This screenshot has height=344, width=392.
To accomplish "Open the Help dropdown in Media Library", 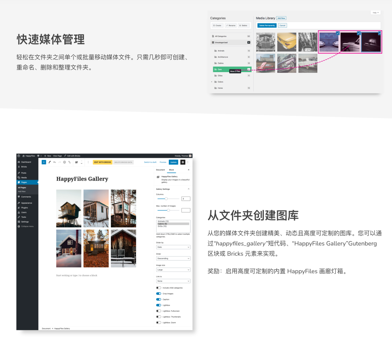I will [376, 13].
